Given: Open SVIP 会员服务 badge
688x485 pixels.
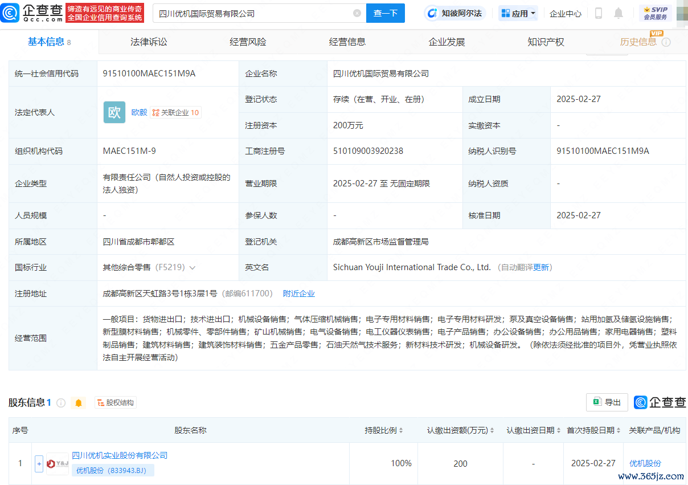Looking at the screenshot, I should pos(656,13).
